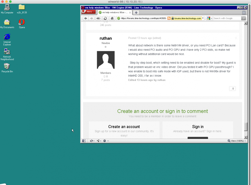
Task: Click the post reputation count 0
Action: tap(233, 89)
